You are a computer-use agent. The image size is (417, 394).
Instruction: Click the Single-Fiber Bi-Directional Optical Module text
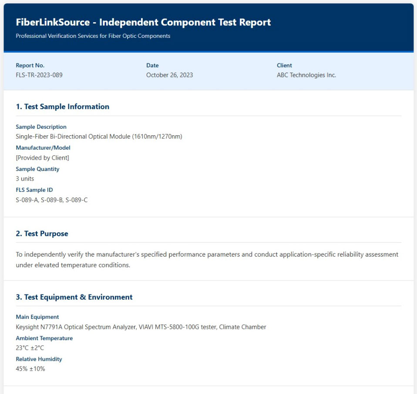pyautogui.click(x=99, y=137)
